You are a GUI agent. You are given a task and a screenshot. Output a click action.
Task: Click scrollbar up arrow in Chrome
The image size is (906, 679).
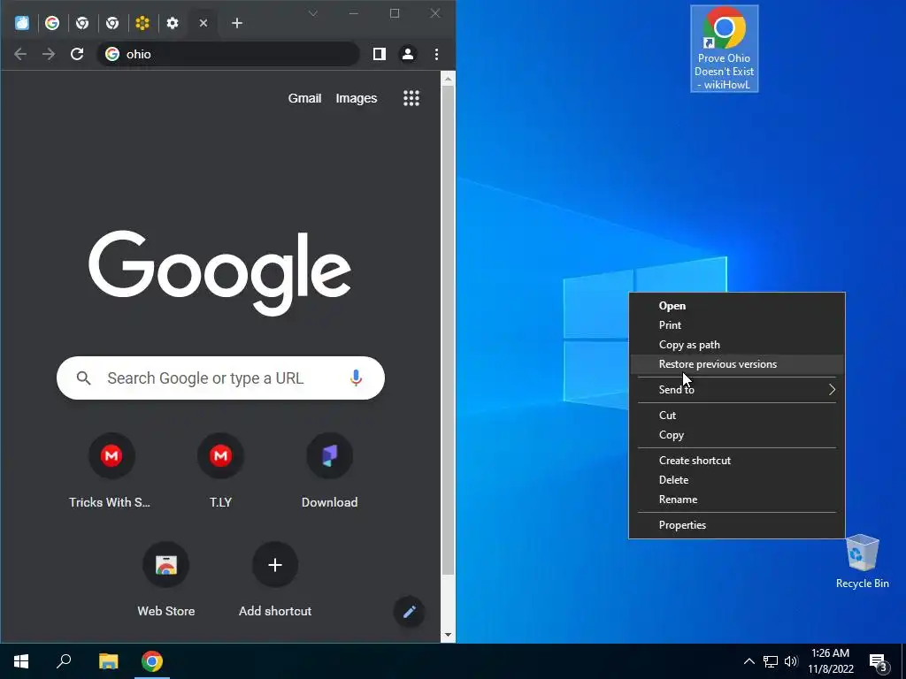pos(448,79)
